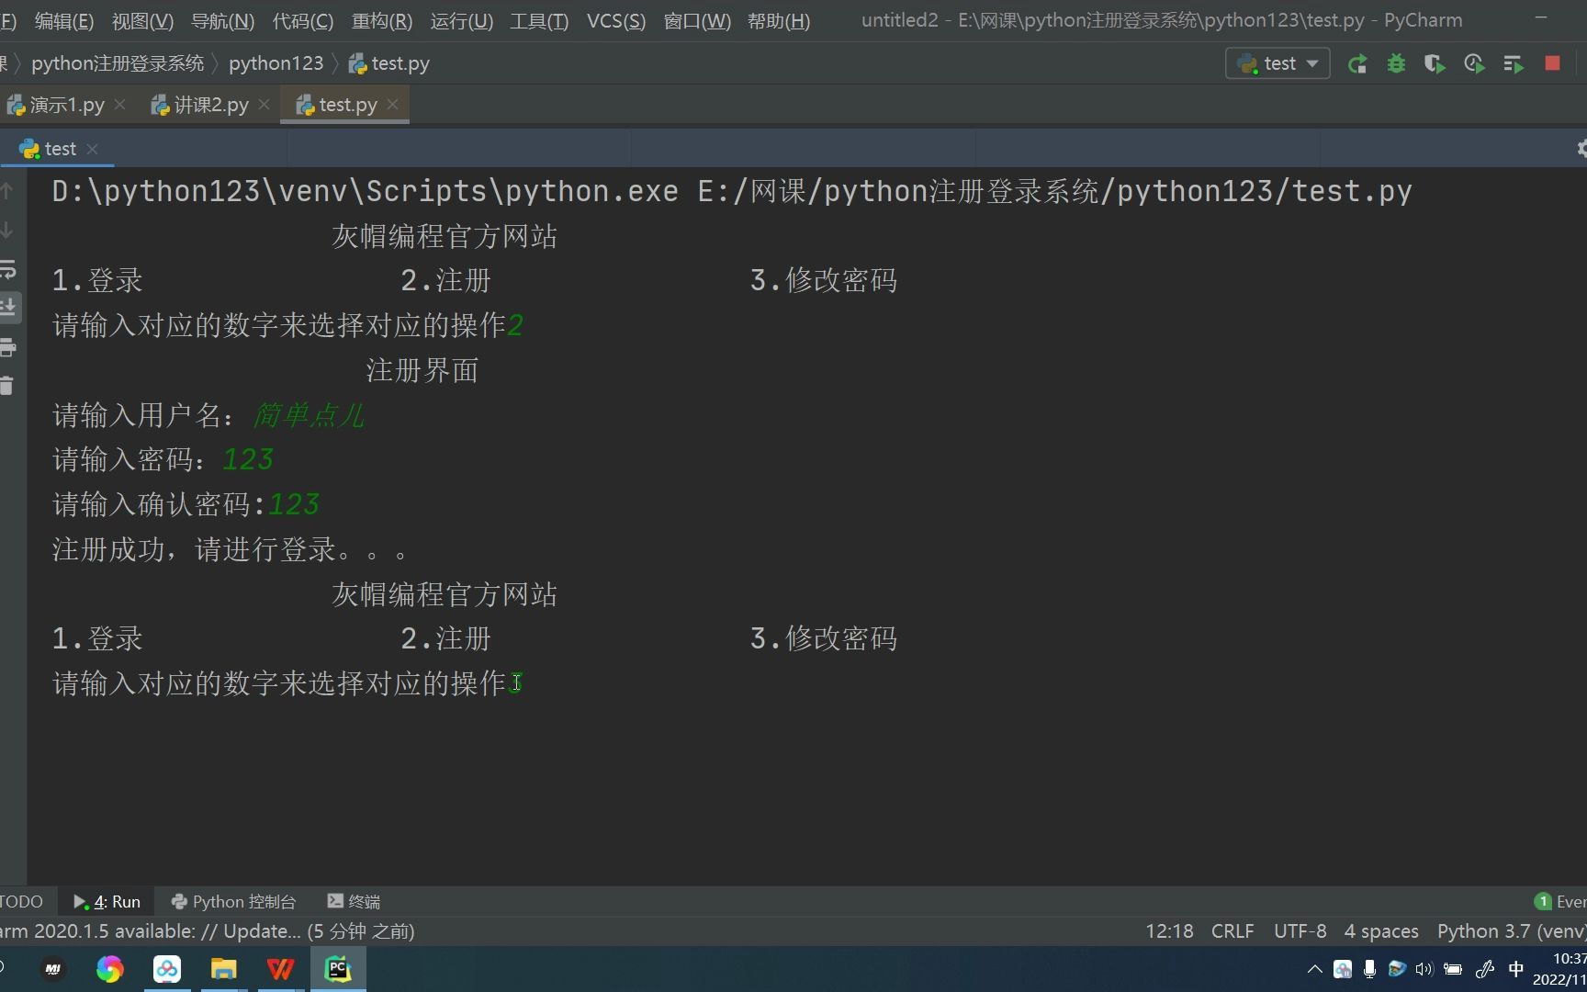Viewport: 1587px width, 992px height.
Task: Open File Explorer from the taskbar
Action: click(x=223, y=969)
